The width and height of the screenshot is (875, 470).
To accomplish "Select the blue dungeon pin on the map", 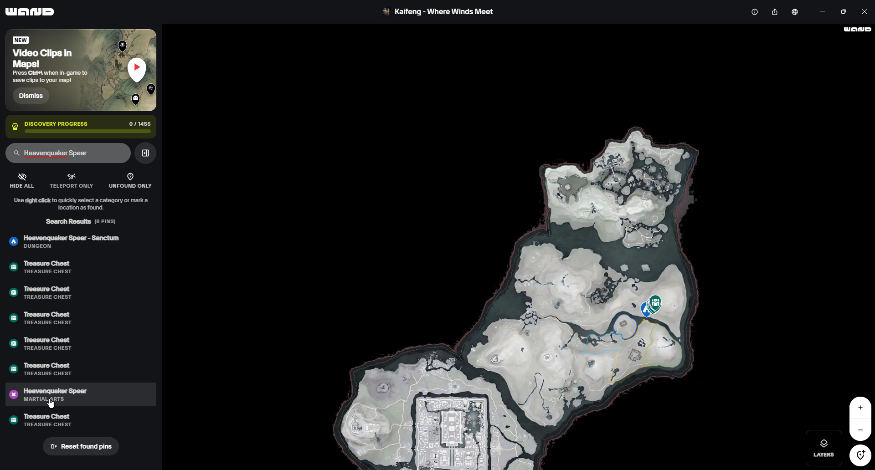I will 645,310.
